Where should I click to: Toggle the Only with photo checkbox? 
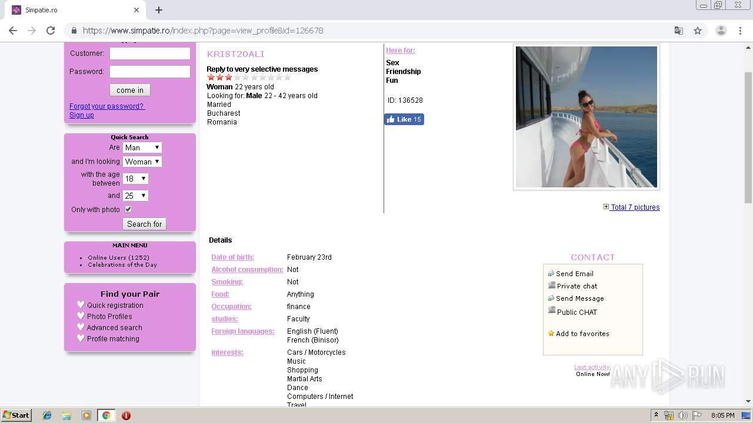click(128, 209)
